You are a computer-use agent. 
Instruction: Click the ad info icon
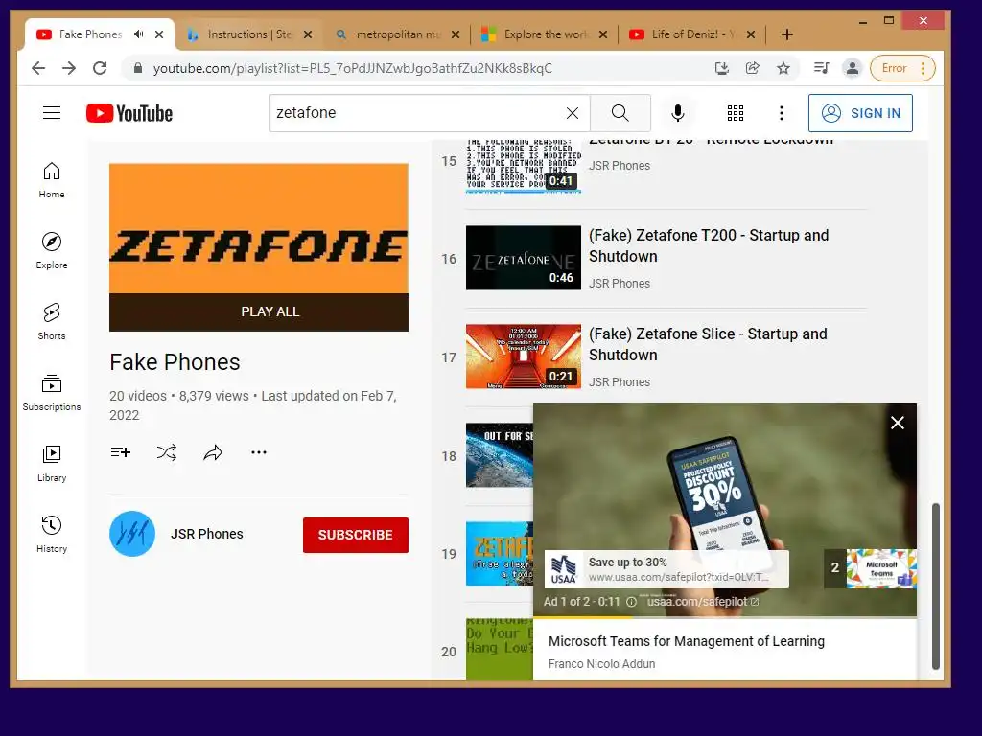tap(631, 602)
